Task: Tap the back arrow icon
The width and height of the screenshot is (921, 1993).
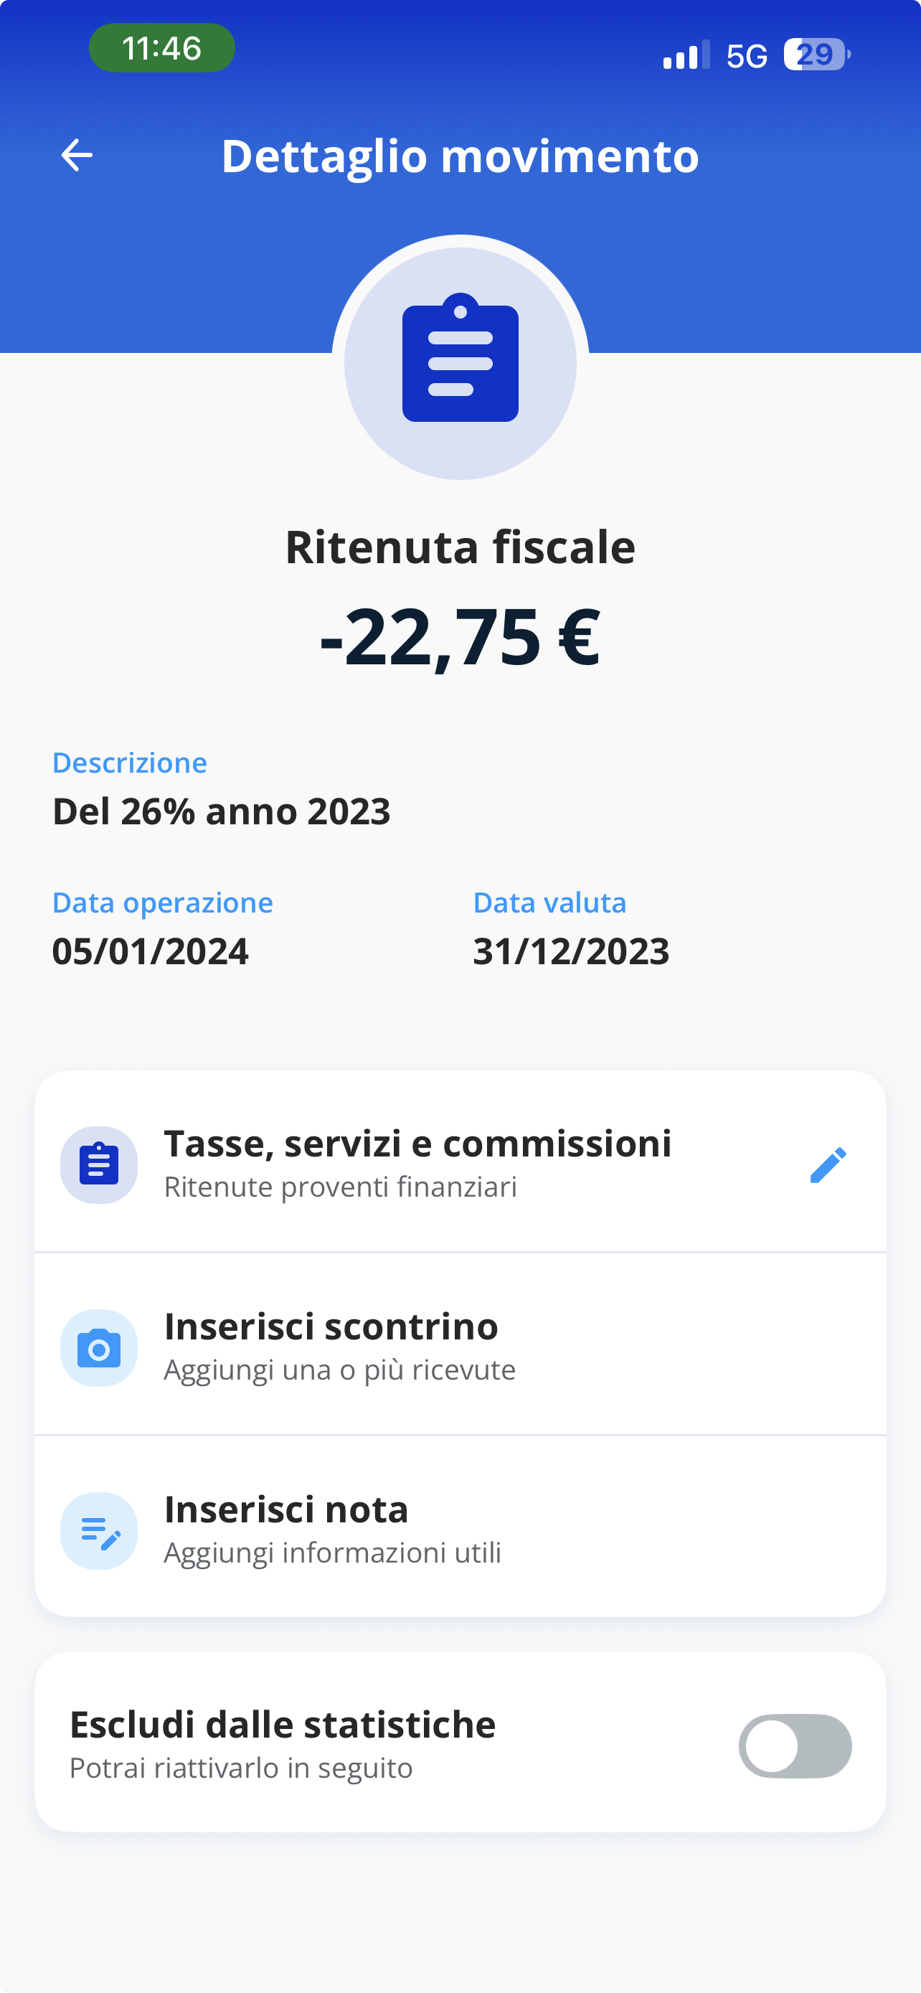Action: click(x=77, y=156)
